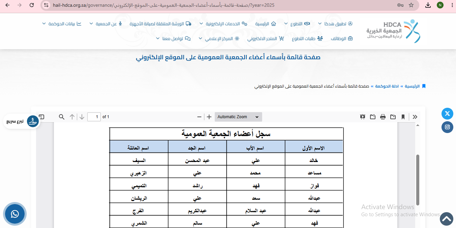This screenshot has width=456, height=228.
Task: Open WhatsApp chat floating button
Action: (15, 214)
